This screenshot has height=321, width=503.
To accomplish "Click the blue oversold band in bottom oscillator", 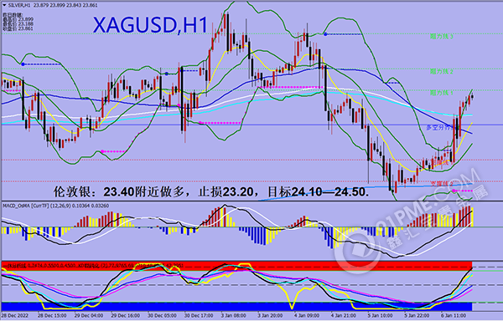I will 236,306.
